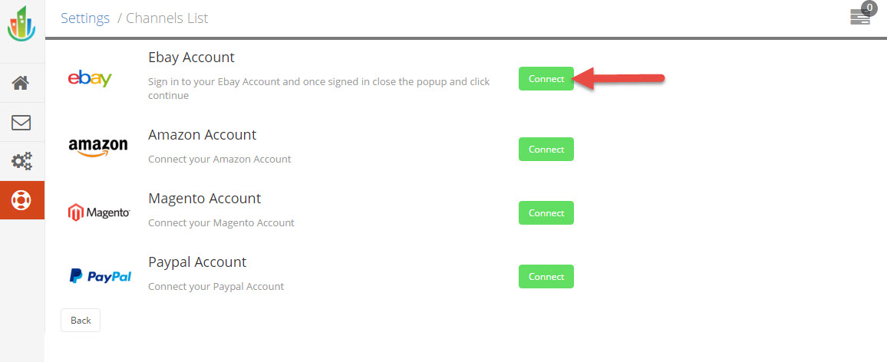Go to Settings breadcrumb link
This screenshot has height=362, width=887.
[85, 18]
